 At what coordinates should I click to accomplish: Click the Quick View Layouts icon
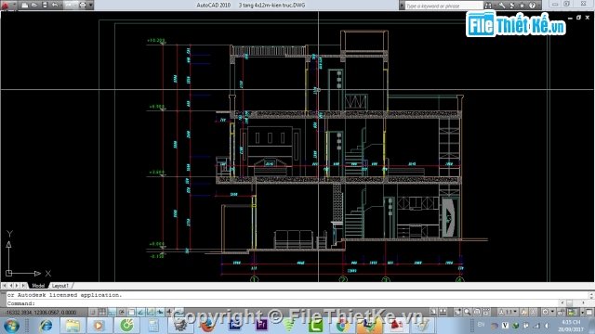pyautogui.click(x=443, y=312)
